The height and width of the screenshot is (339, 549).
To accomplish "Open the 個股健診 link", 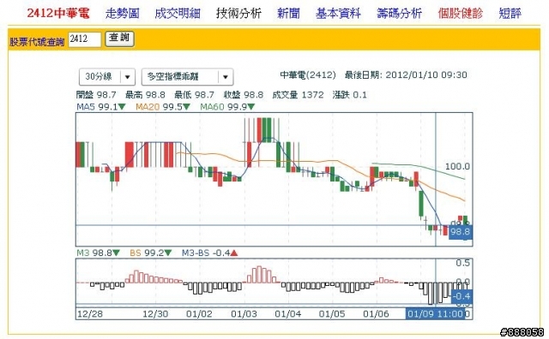I will [x=461, y=14].
